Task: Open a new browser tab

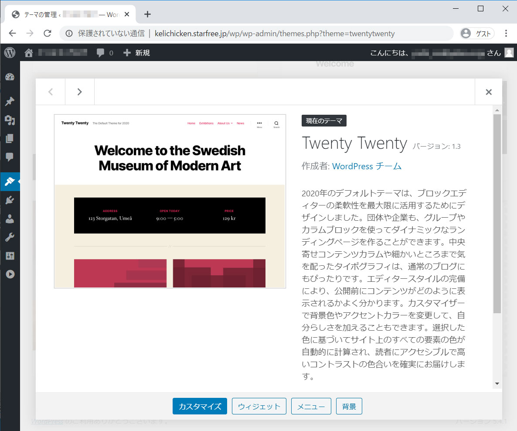Action: coord(147,14)
